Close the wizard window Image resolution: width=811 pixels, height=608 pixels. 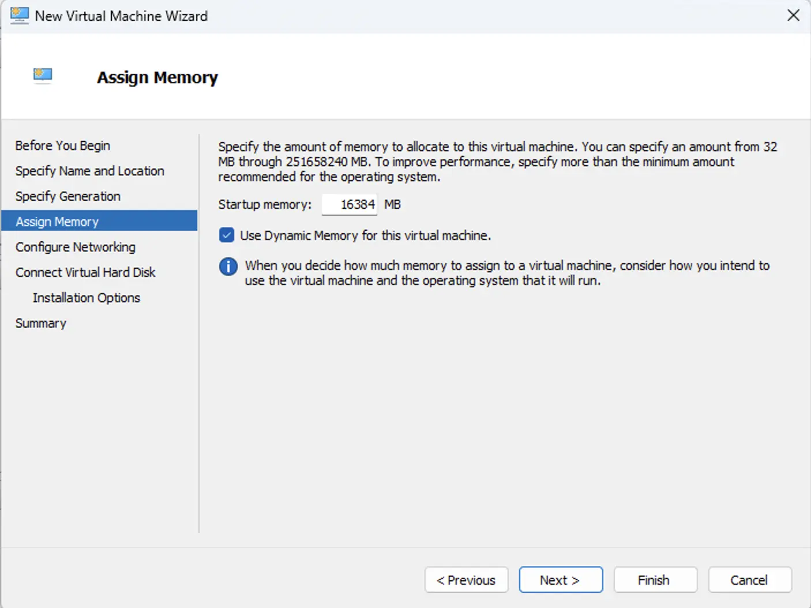point(794,16)
